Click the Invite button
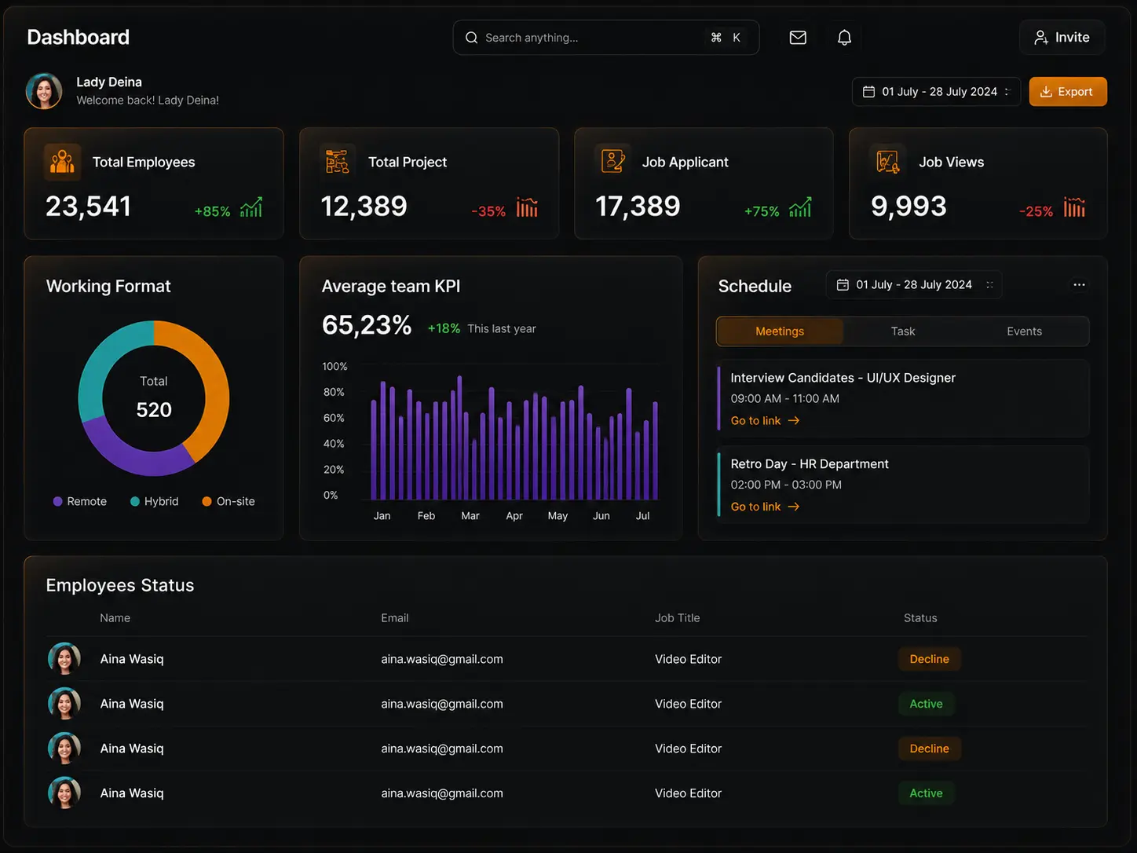 click(1062, 38)
